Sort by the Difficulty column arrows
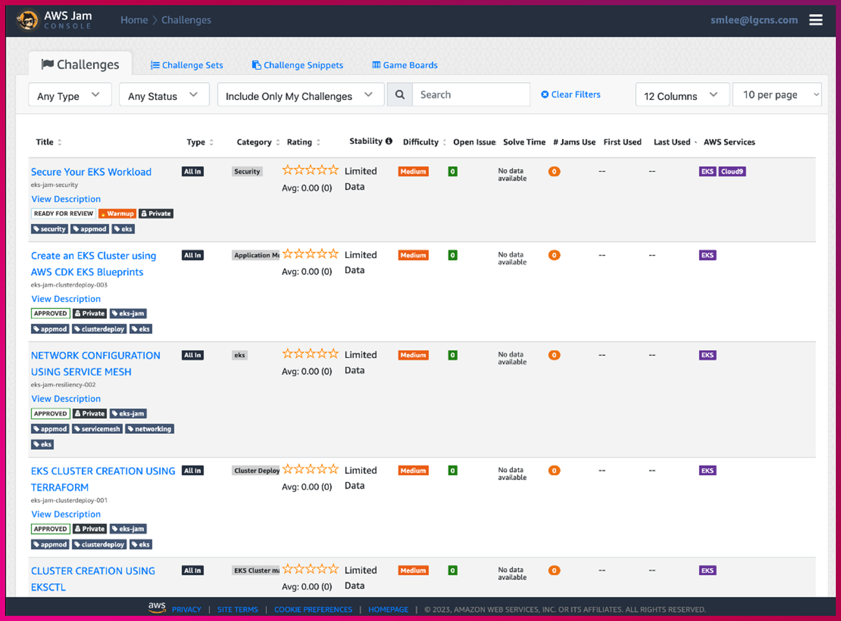This screenshot has height=621, width=841. tap(444, 143)
